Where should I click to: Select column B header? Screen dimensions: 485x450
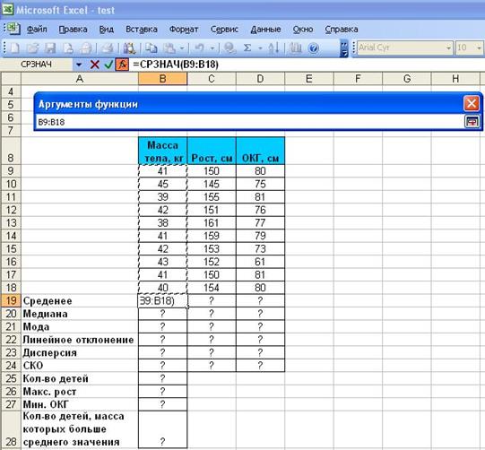[x=162, y=79]
